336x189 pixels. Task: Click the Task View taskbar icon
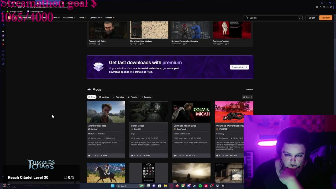pyautogui.click(x=148, y=186)
